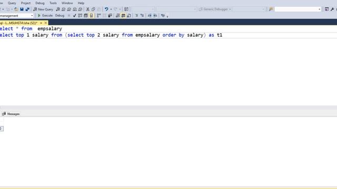Open the Undo history dropdown arrow

coord(111,9)
